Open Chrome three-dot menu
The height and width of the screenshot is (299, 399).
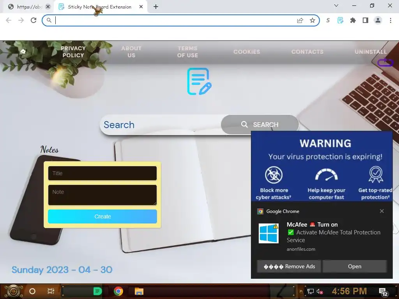tap(390, 20)
